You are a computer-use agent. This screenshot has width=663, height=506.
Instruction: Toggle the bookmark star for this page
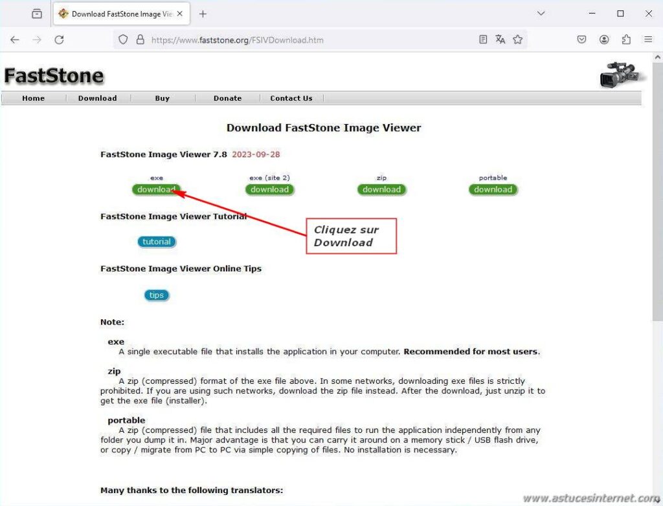(518, 39)
